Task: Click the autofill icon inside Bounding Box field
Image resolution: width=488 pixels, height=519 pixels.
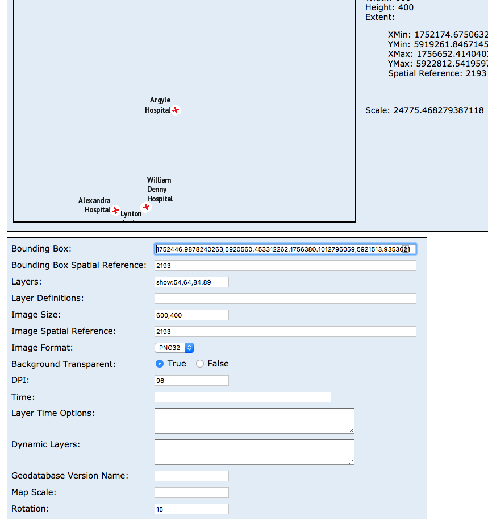Action: 406,249
